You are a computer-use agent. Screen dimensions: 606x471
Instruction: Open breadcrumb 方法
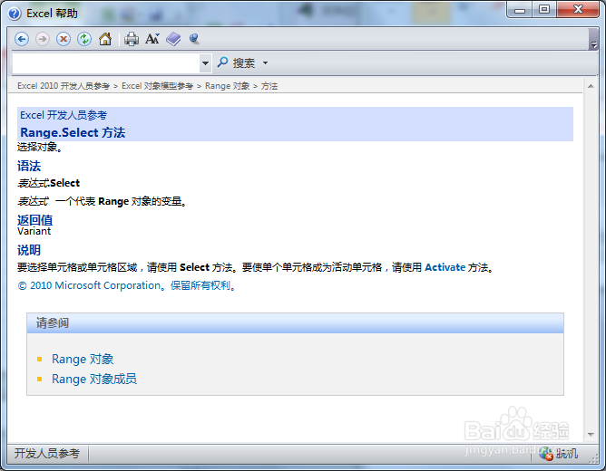click(x=269, y=86)
